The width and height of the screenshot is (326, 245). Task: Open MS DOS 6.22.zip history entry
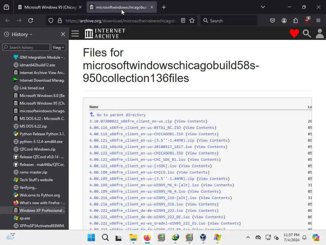30,126
